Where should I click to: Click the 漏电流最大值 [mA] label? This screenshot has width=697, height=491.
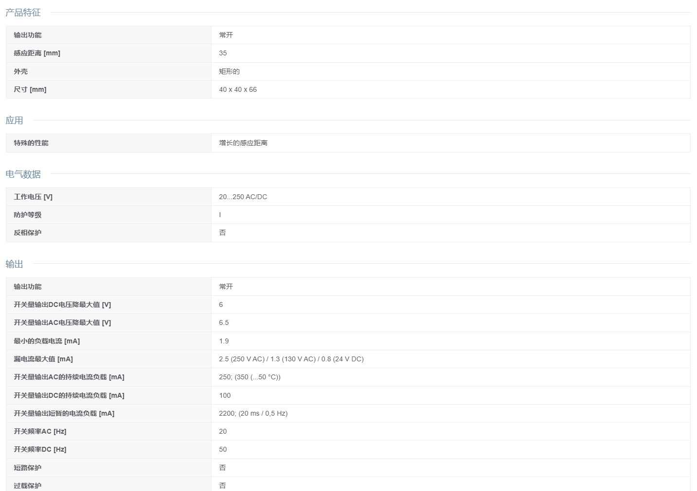(x=43, y=359)
